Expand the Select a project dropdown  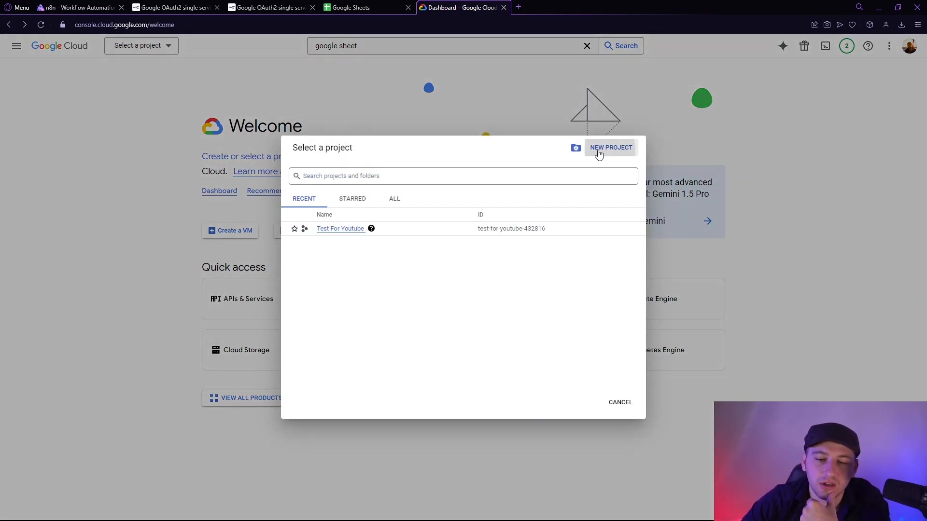tap(141, 46)
